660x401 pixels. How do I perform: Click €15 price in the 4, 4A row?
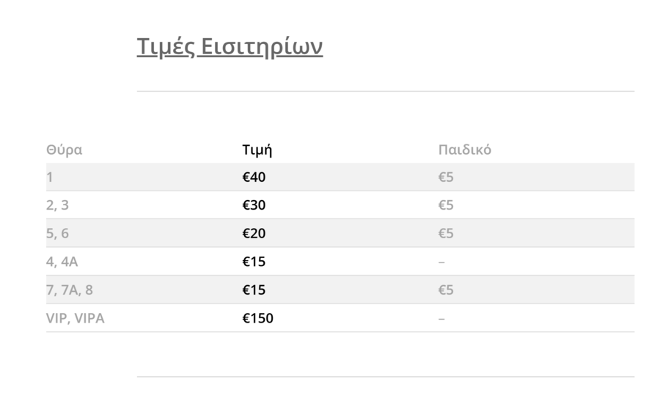(x=254, y=262)
